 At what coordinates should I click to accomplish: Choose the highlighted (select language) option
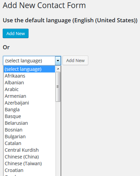(30, 69)
